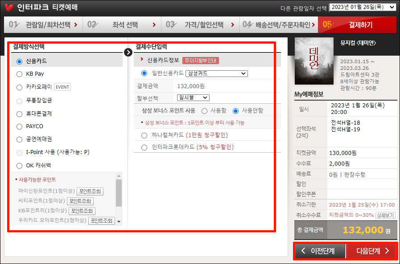Screen dimensions: 400x264
Task: Click 포인트조회 for 씨티포인트
Action: [80, 201]
